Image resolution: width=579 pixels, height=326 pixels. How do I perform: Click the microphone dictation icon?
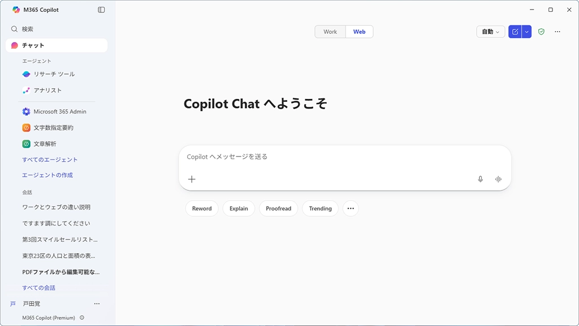pyautogui.click(x=481, y=179)
